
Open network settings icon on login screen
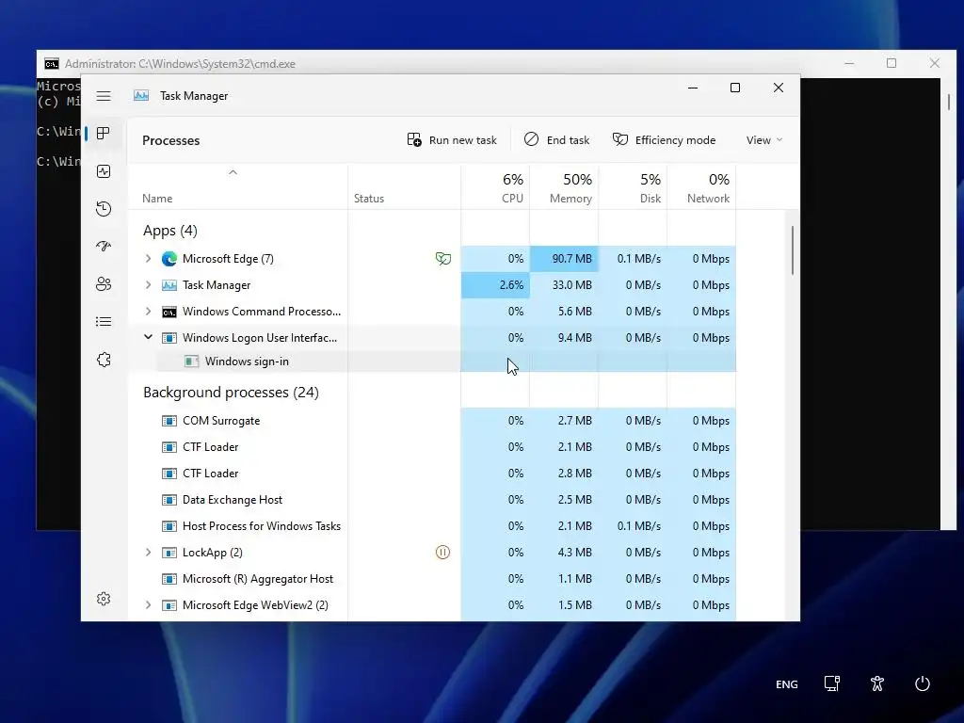click(x=832, y=683)
